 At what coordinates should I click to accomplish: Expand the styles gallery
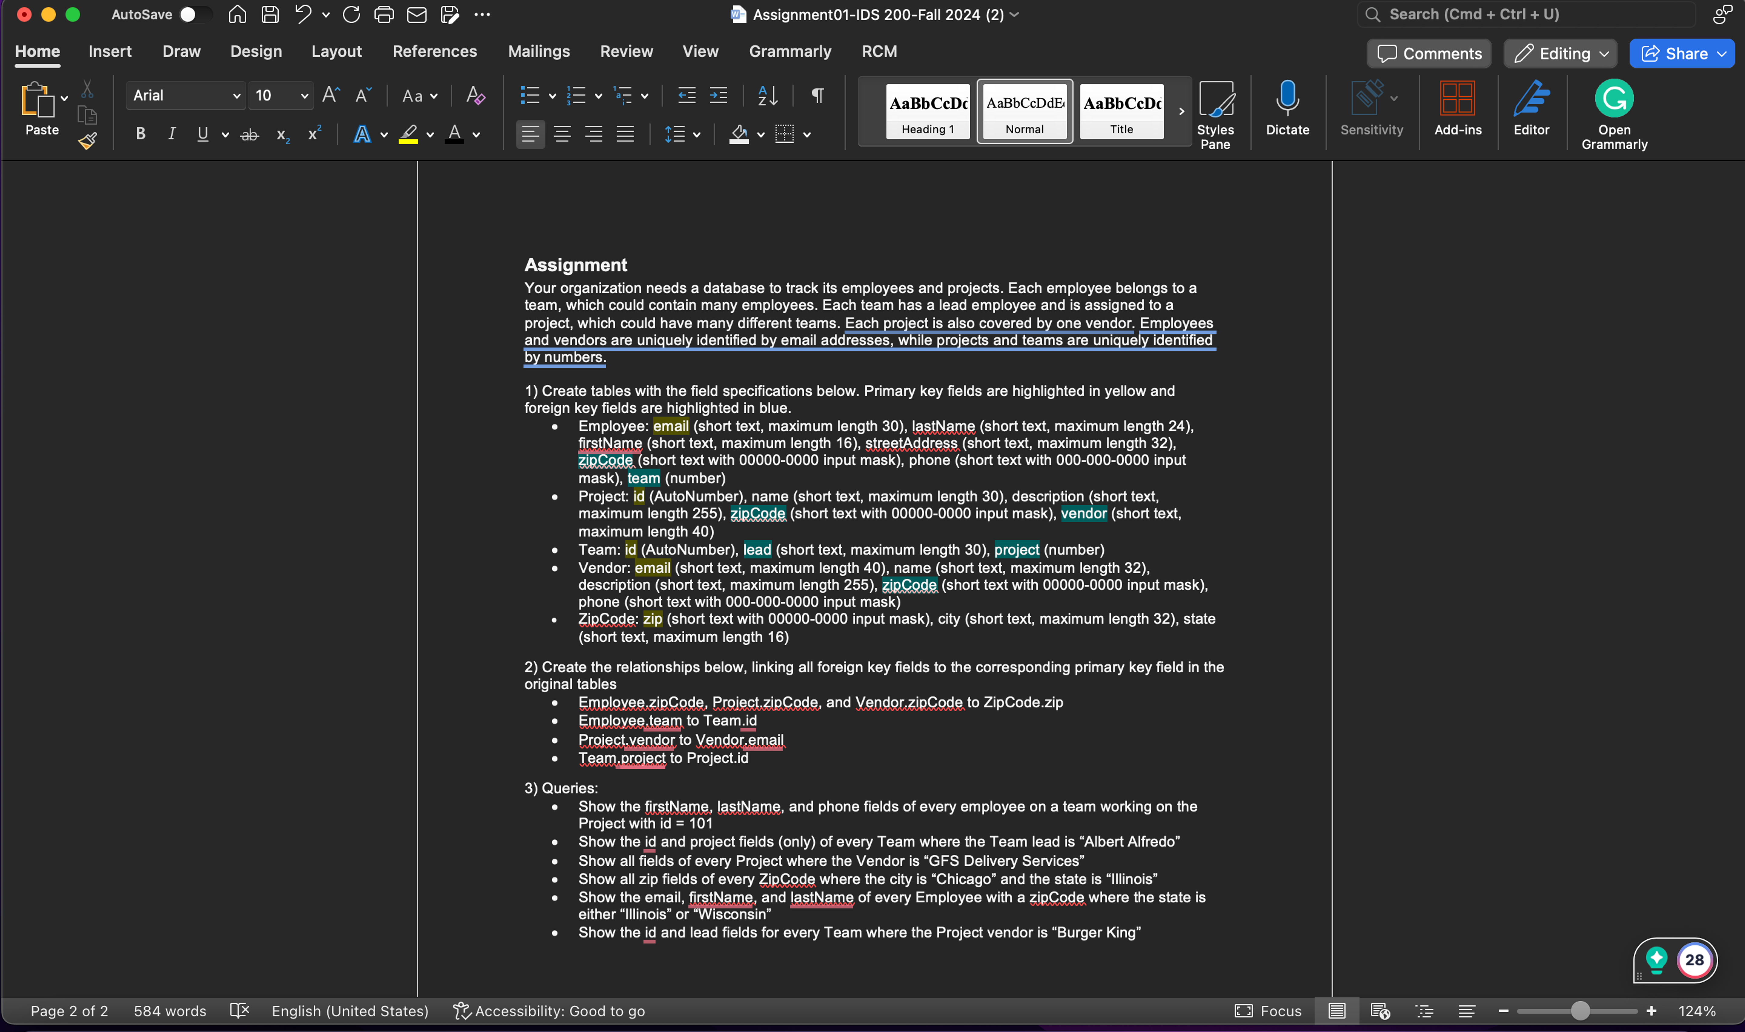[1181, 111]
